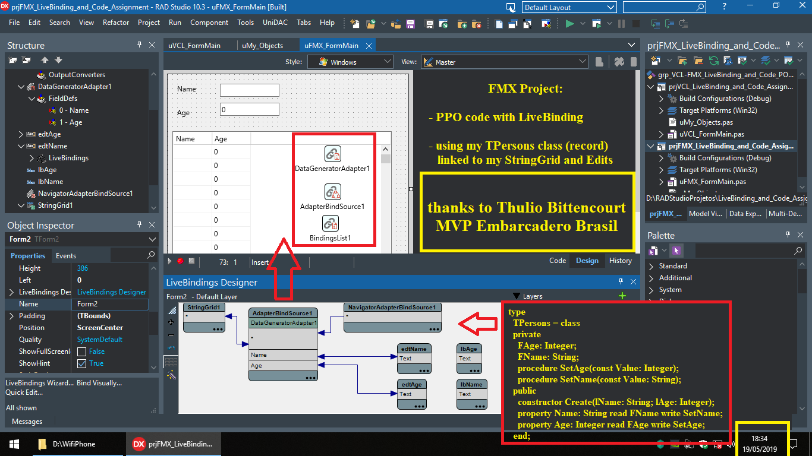Expand uVCL_FormMain.pas in Project Manager

[x=661, y=134]
